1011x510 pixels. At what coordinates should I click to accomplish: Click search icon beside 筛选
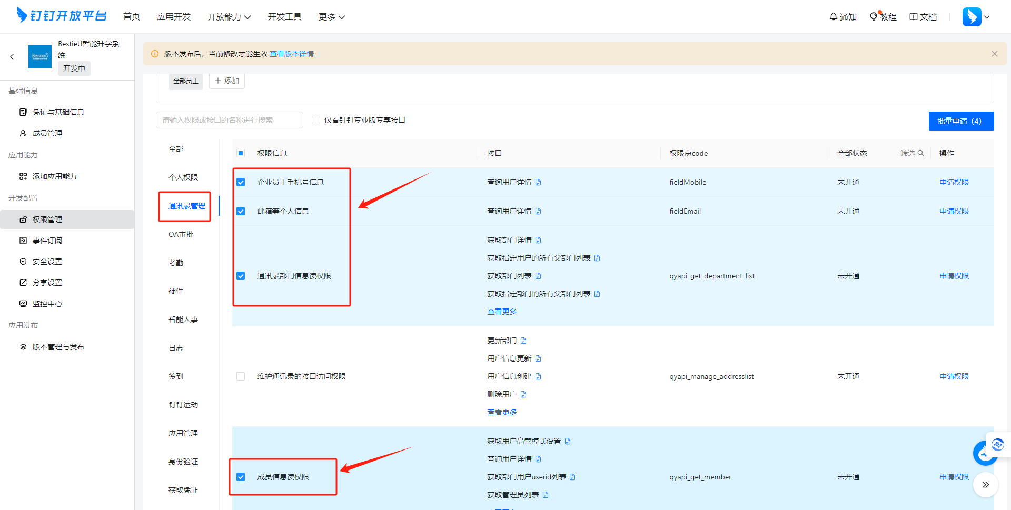tap(921, 153)
